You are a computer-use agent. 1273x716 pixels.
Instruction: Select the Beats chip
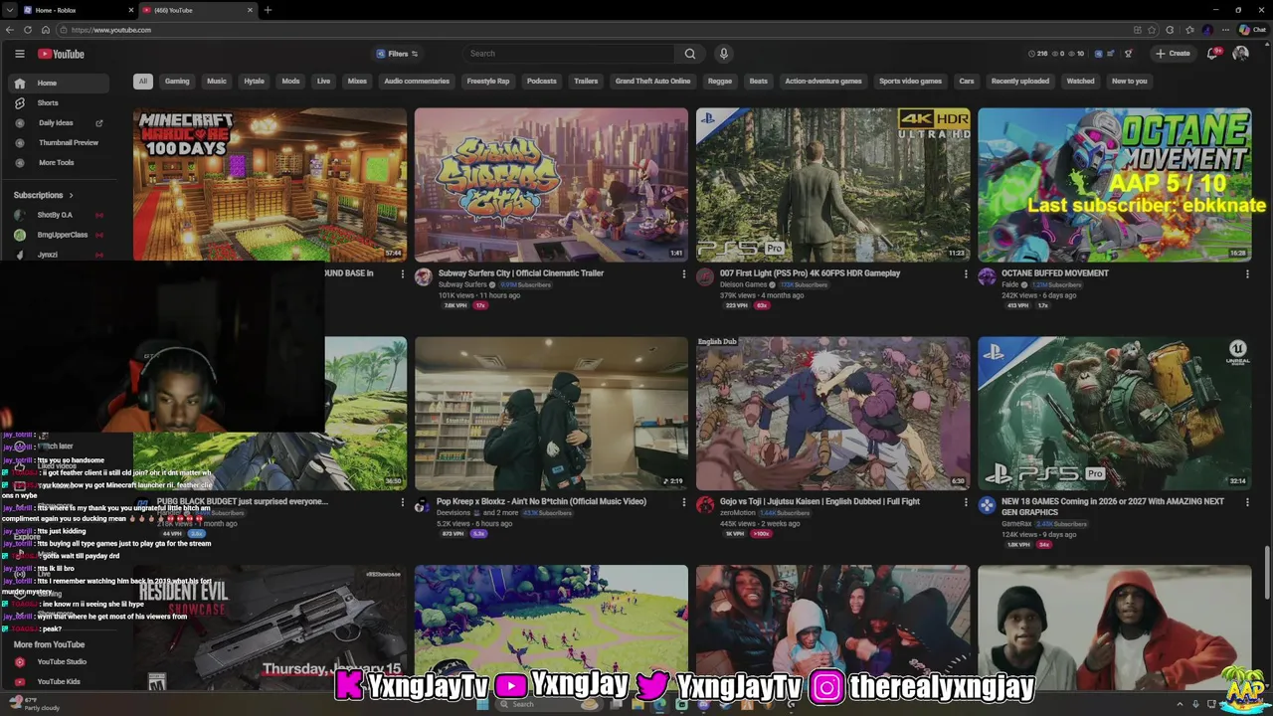pos(759,82)
